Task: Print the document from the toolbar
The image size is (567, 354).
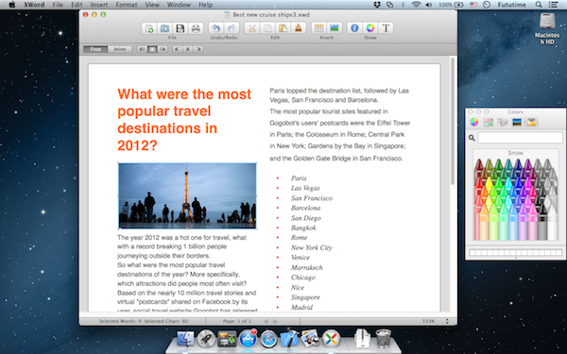Action: pyautogui.click(x=196, y=28)
